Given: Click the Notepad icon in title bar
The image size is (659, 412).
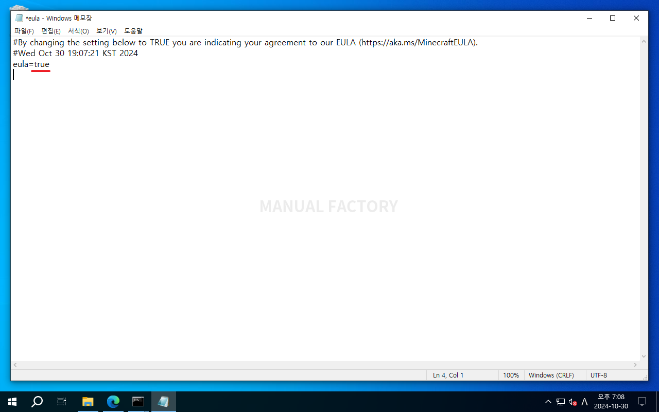Looking at the screenshot, I should tap(20, 18).
